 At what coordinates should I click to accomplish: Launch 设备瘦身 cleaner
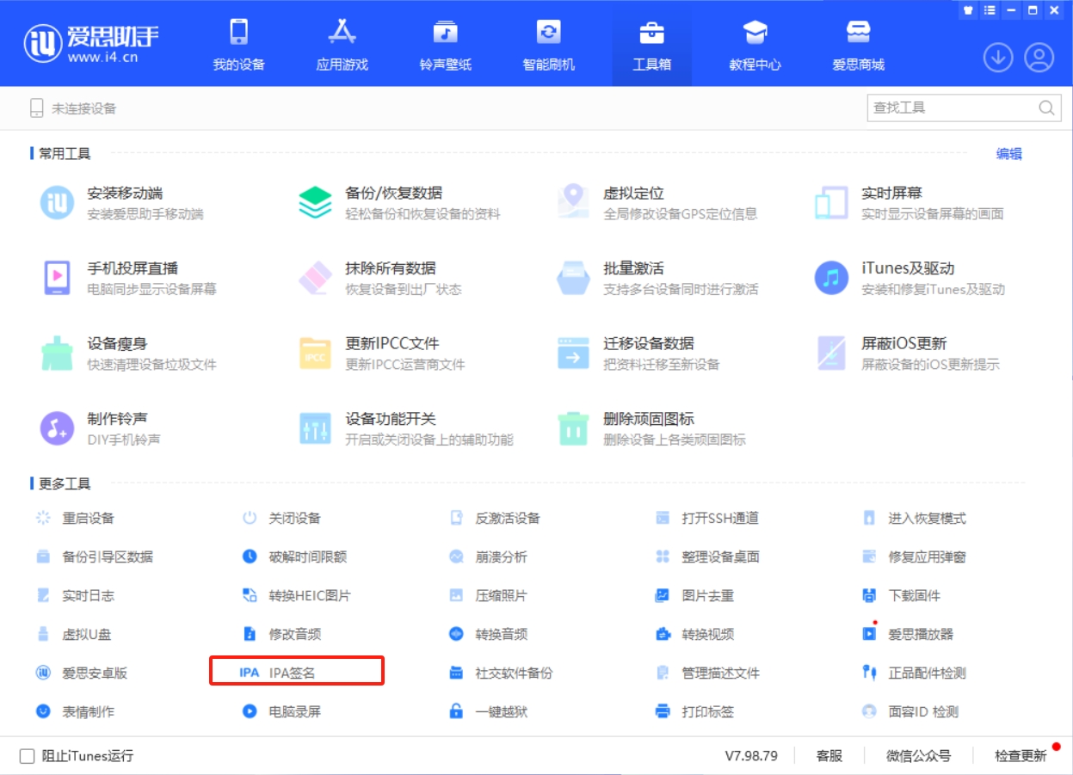(128, 353)
